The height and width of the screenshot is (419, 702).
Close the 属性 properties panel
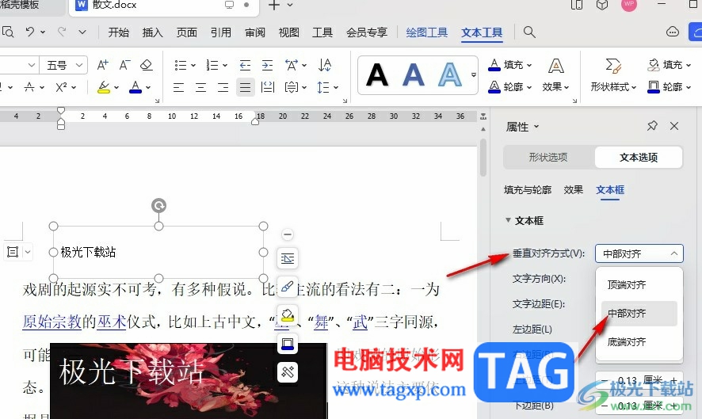pyautogui.click(x=674, y=126)
